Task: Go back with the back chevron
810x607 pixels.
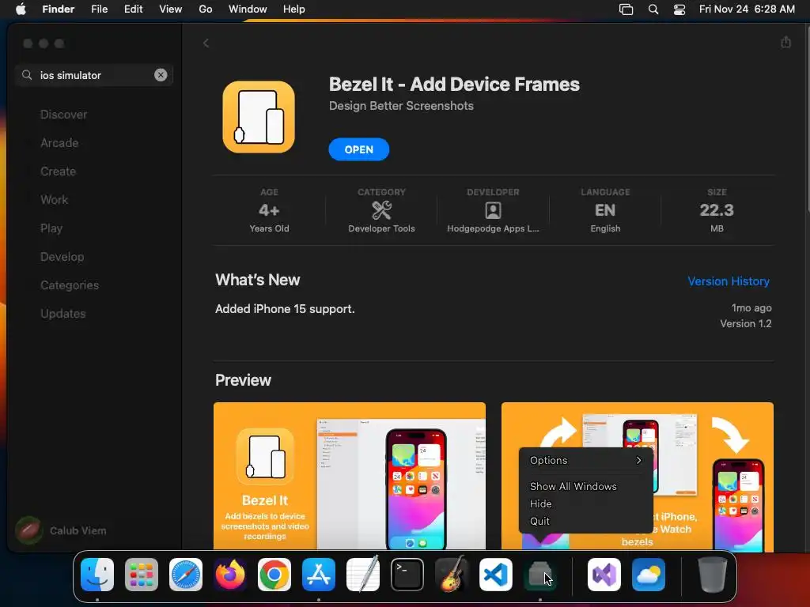Action: [x=206, y=43]
